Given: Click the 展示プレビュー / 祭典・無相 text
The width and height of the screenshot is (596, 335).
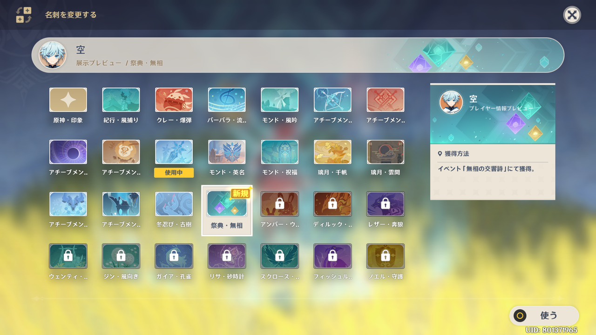Looking at the screenshot, I should tap(120, 63).
